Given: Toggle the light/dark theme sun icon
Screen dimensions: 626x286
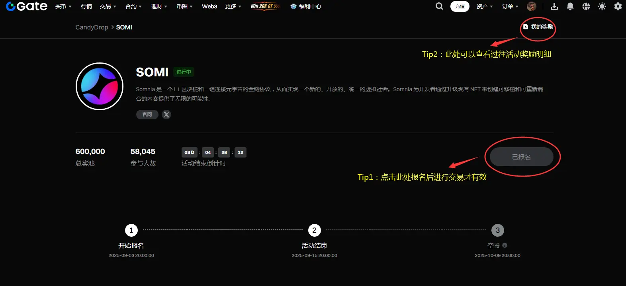Looking at the screenshot, I should (x=602, y=6).
